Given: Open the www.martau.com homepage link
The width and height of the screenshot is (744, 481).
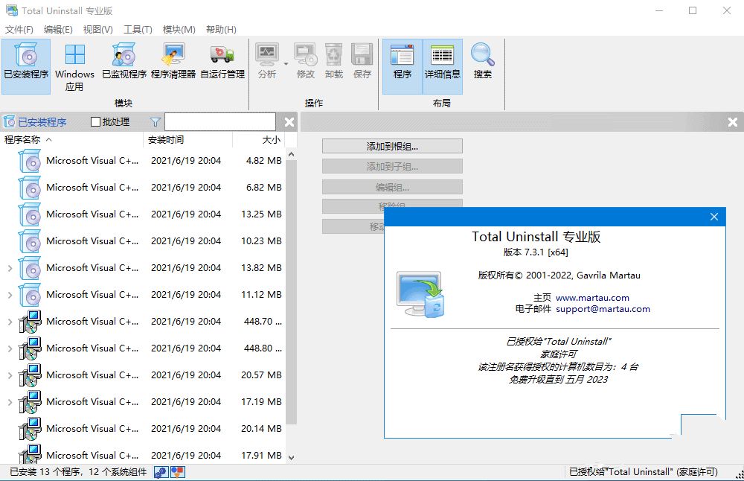Looking at the screenshot, I should (592, 298).
